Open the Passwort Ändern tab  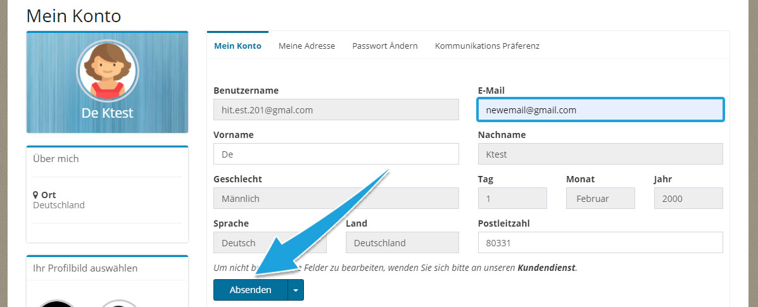click(x=385, y=46)
